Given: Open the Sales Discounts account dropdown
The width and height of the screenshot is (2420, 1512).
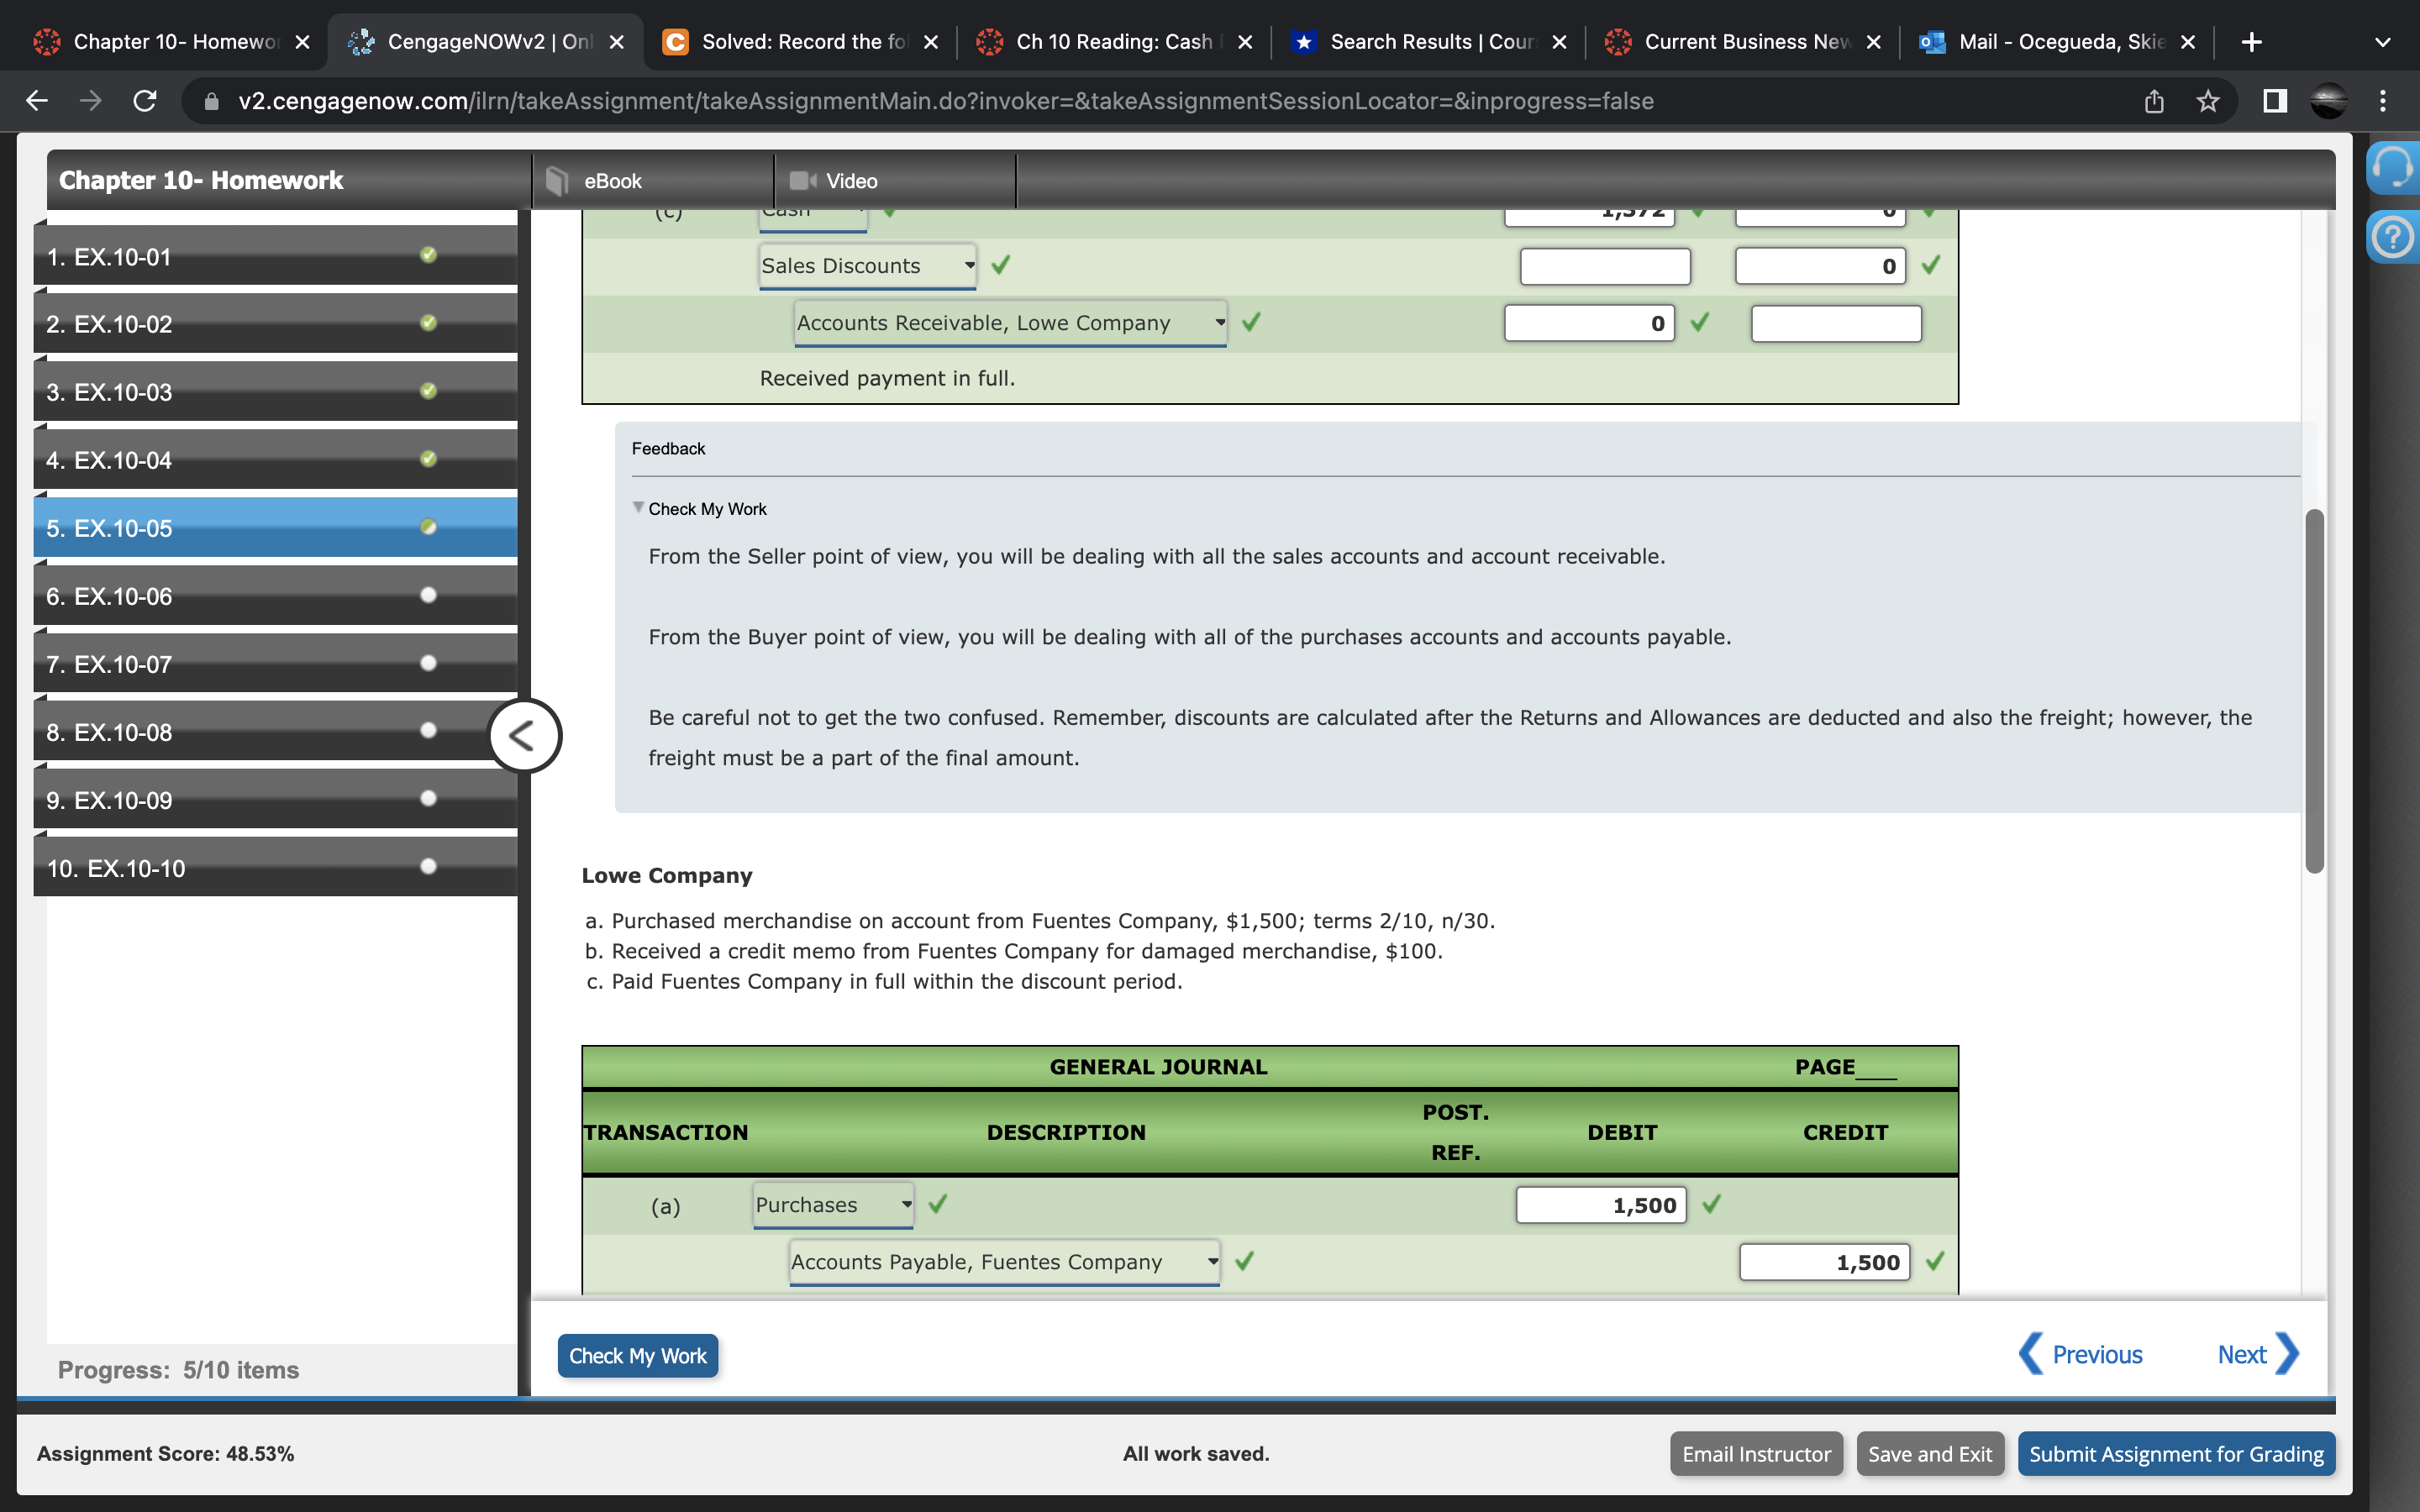Looking at the screenshot, I should coord(867,266).
